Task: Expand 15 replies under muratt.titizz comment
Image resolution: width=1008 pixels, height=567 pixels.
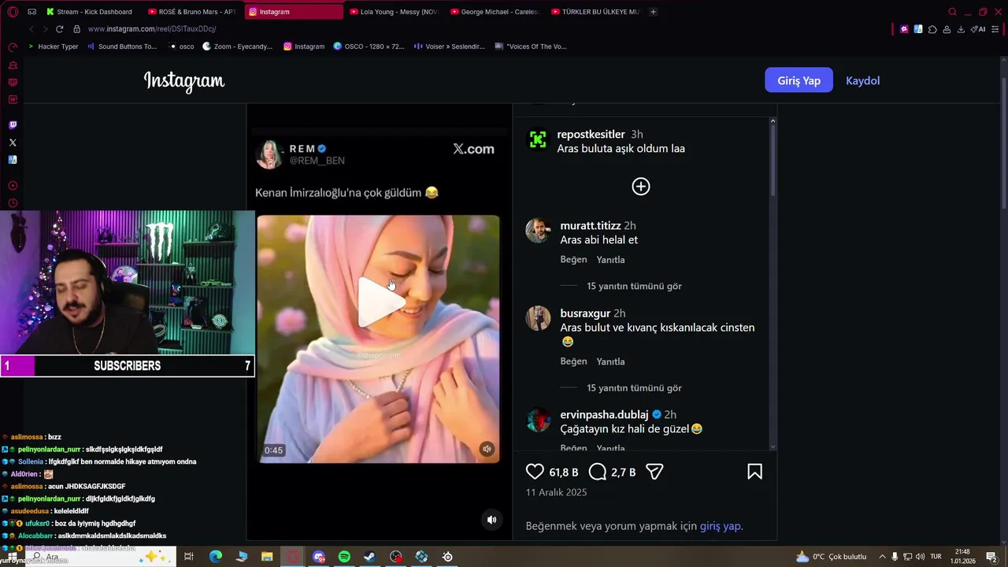Action: point(634,286)
